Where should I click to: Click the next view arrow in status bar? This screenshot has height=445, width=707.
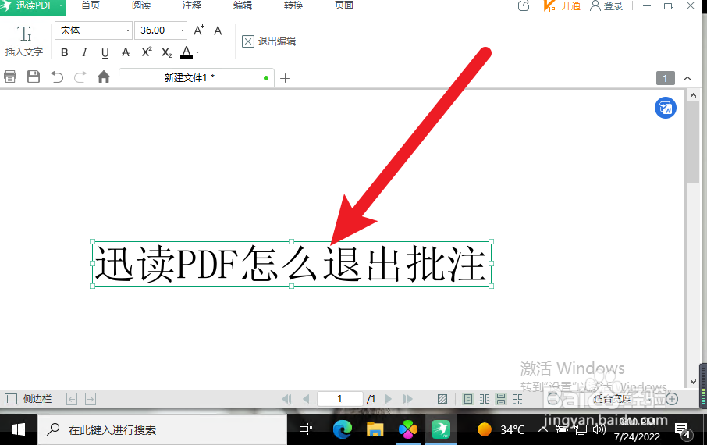click(x=91, y=399)
